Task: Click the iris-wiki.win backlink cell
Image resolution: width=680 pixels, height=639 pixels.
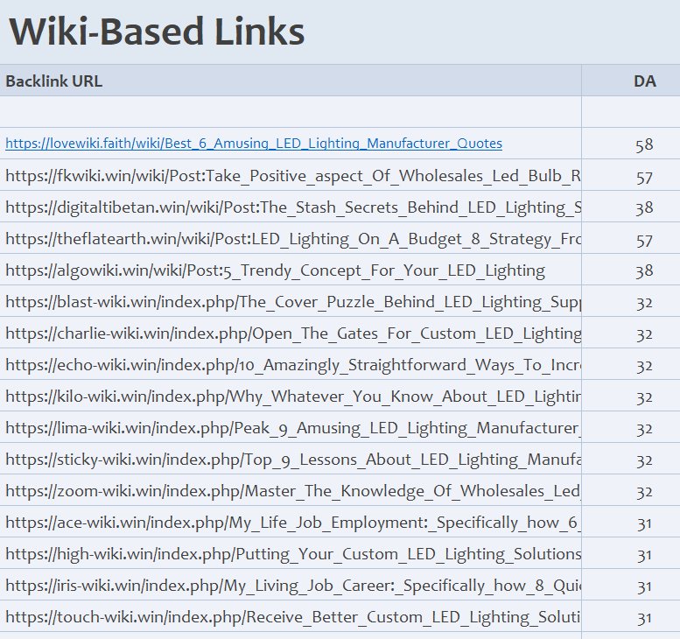Action: pos(292,586)
